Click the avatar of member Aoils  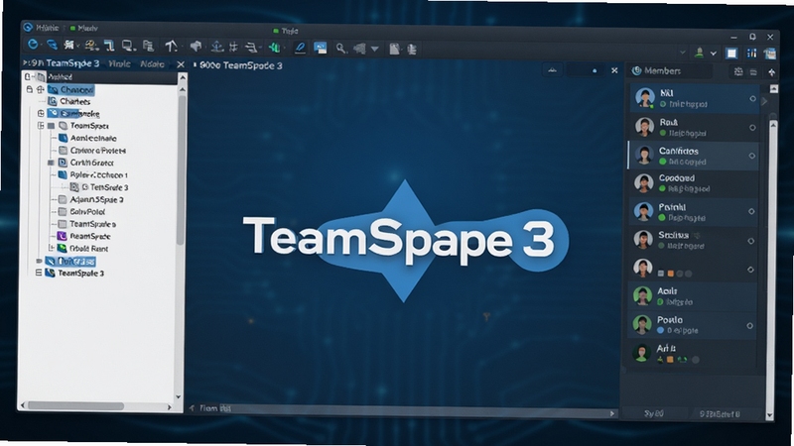642,295
